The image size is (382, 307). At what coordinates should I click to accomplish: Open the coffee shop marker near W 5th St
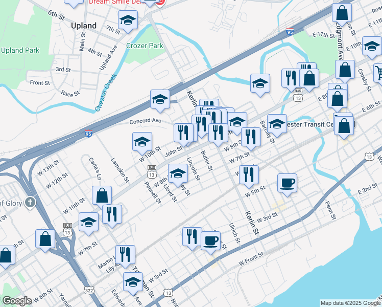(288, 183)
